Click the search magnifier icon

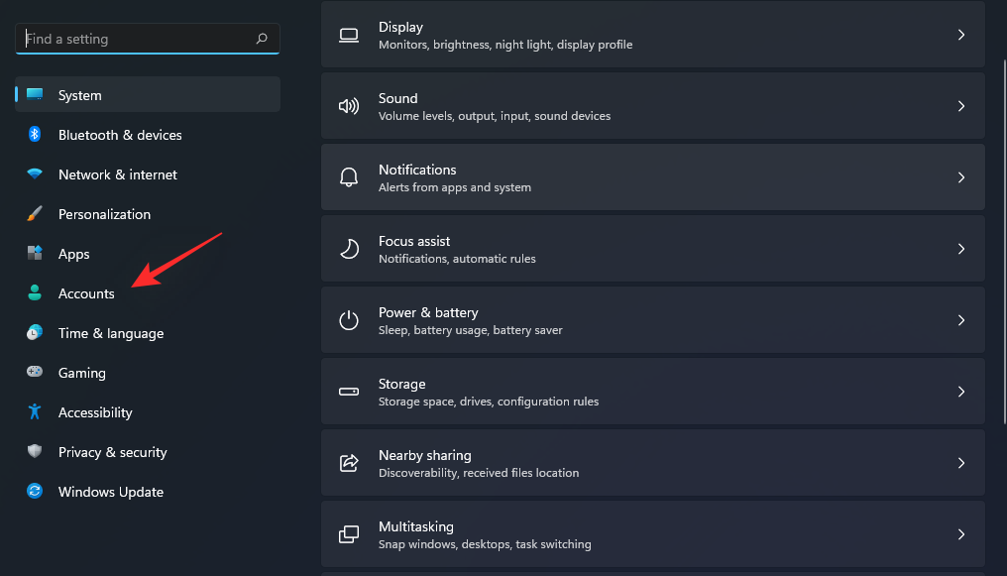point(262,39)
